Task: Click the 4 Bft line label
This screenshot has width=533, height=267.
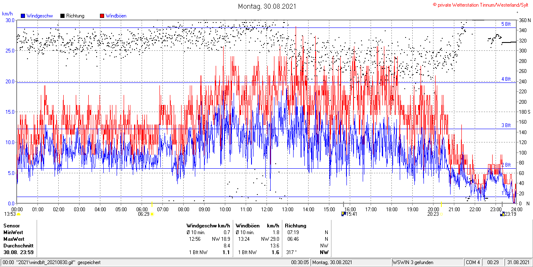Action: [x=506, y=79]
